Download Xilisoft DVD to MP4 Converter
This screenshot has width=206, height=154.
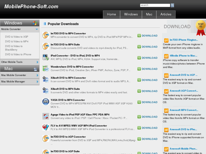pyautogui.click(x=147, y=80)
